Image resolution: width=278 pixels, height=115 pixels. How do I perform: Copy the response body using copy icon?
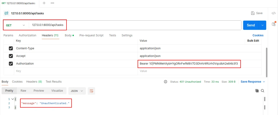[257, 91]
